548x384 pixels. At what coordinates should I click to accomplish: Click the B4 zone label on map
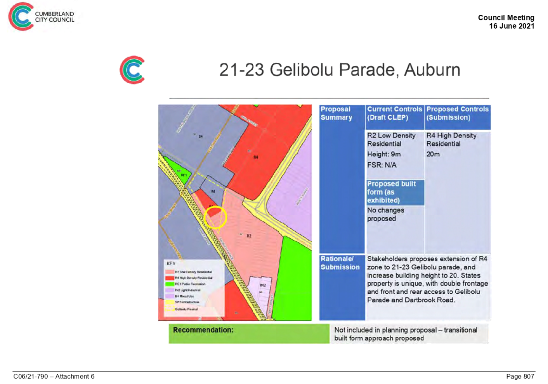(x=200, y=136)
